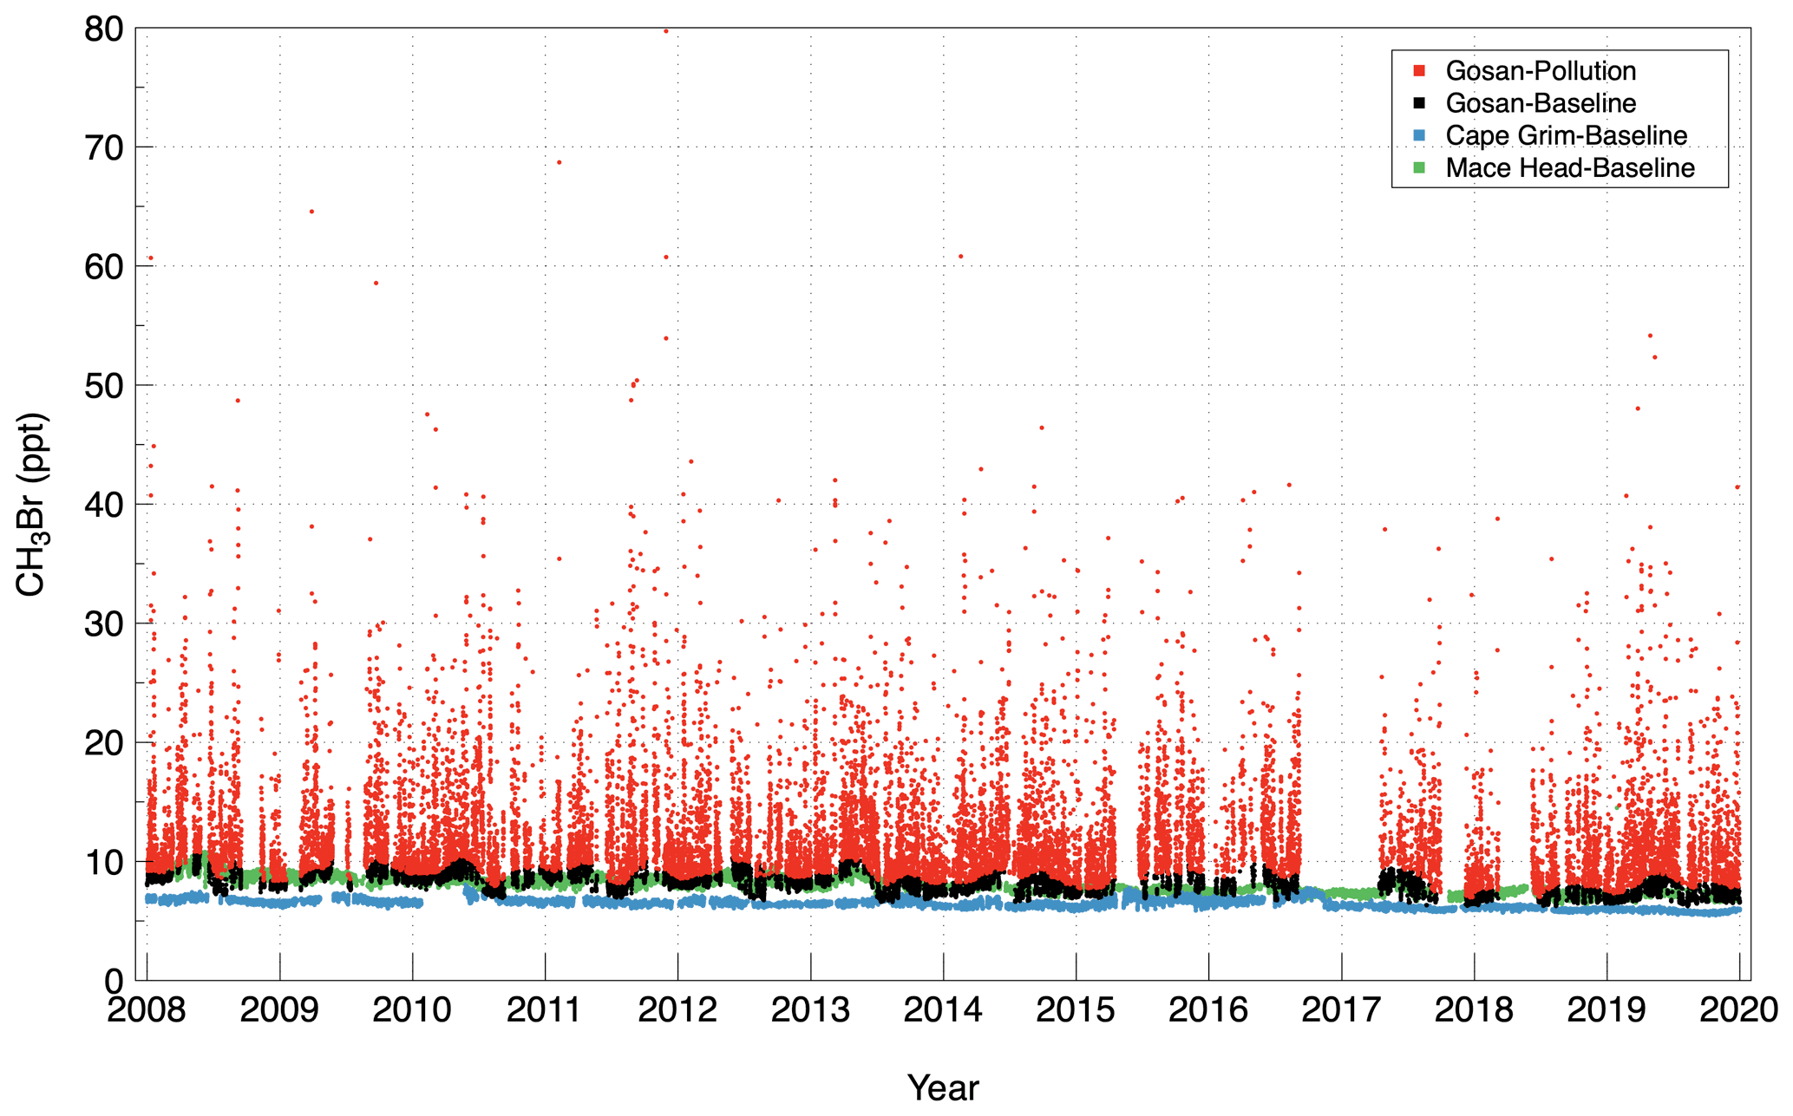This screenshot has width=1793, height=1116.
Task: Select the Gosan-Baseline legend text
Action: 1540,103
